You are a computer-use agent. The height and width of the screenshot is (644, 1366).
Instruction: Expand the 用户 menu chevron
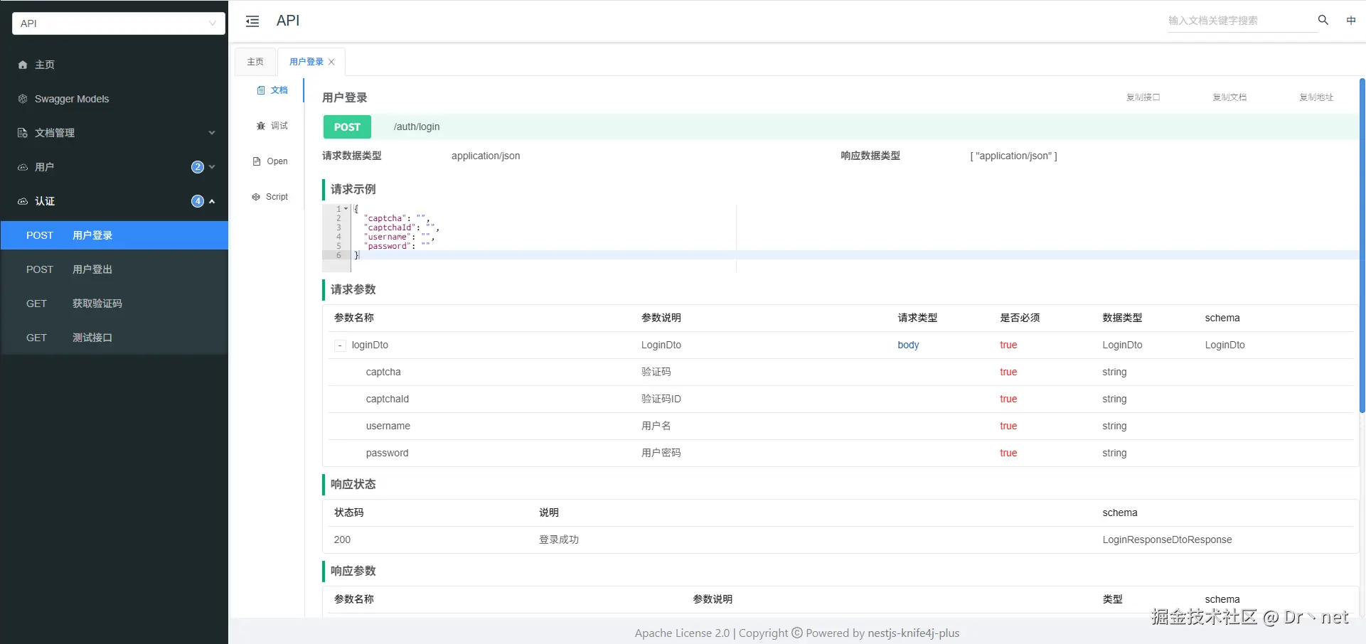click(212, 167)
